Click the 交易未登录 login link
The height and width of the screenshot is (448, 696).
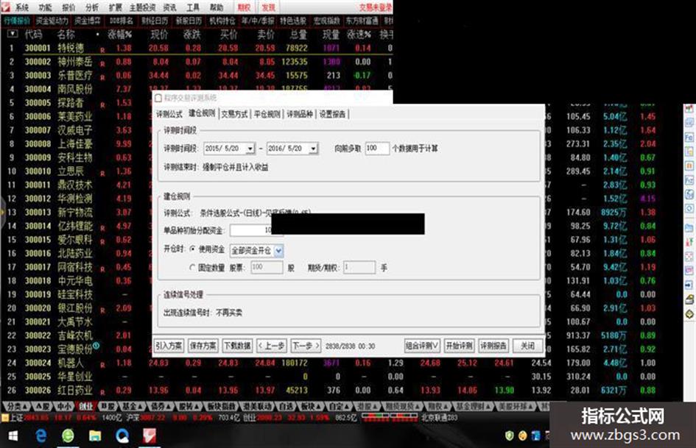(x=376, y=7)
